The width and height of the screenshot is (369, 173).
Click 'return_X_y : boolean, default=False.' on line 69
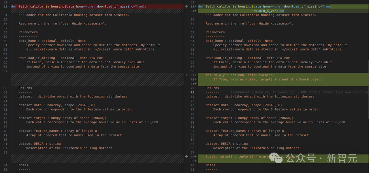(240, 75)
